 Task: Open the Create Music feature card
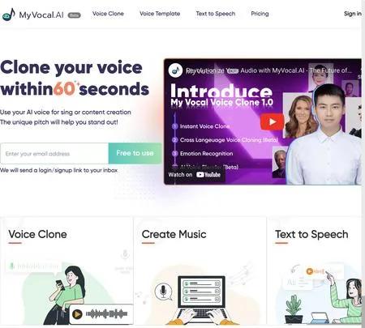[200, 270]
